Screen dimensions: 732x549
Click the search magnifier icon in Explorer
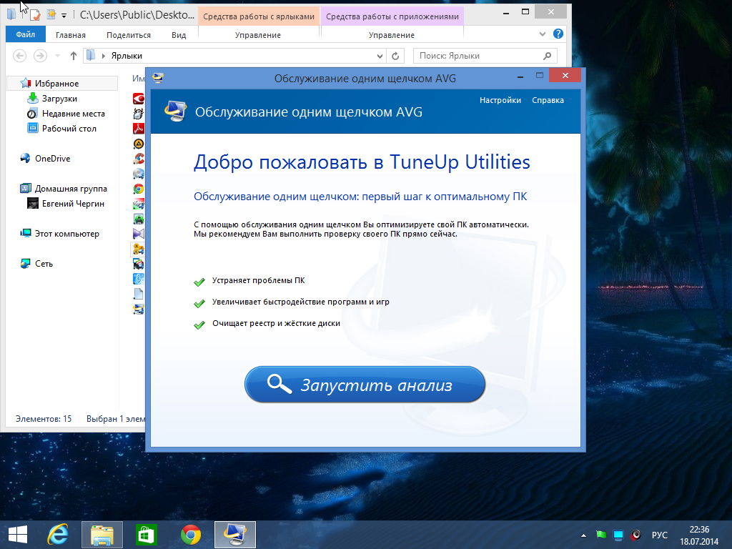click(547, 56)
